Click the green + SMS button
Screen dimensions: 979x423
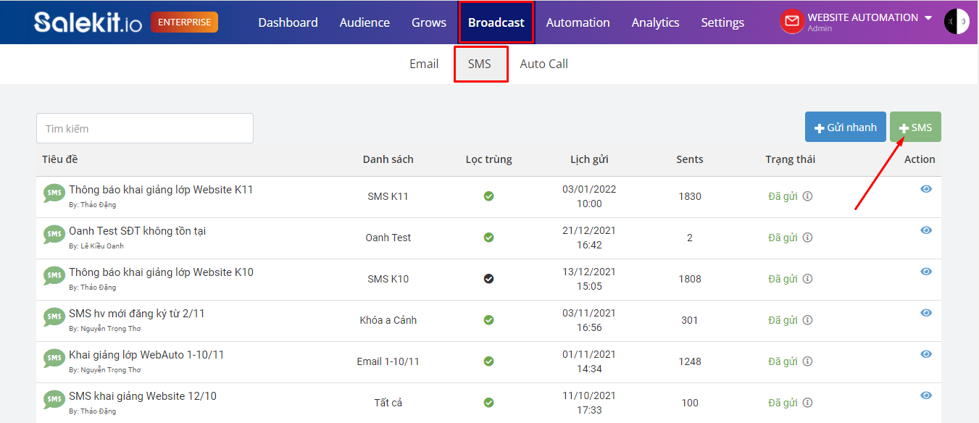[x=915, y=127]
